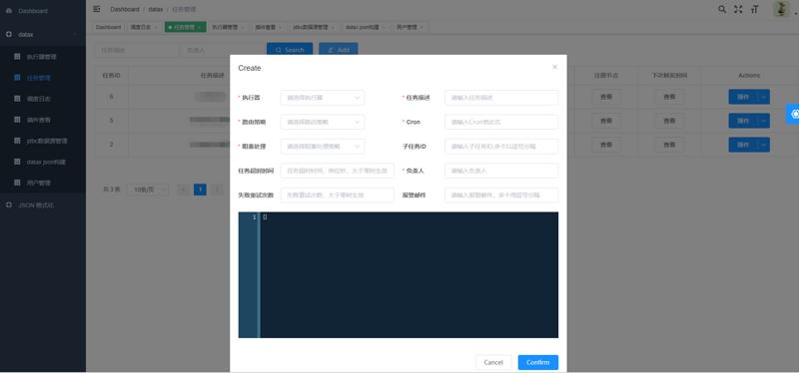Collapse the datax sidebar submenu chevron
Viewport: 799px width, 373px height.
(75, 35)
